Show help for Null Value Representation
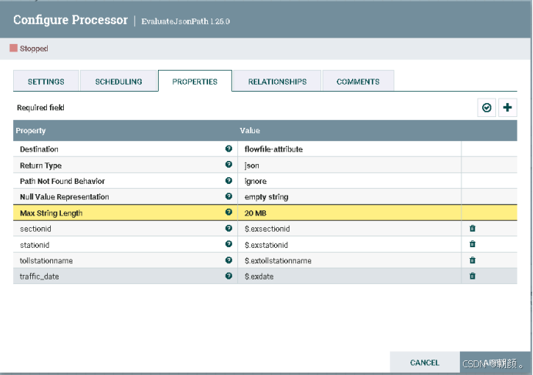 tap(229, 196)
